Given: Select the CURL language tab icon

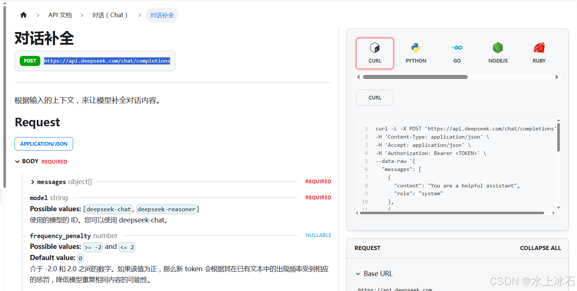Looking at the screenshot, I should click(x=375, y=53).
